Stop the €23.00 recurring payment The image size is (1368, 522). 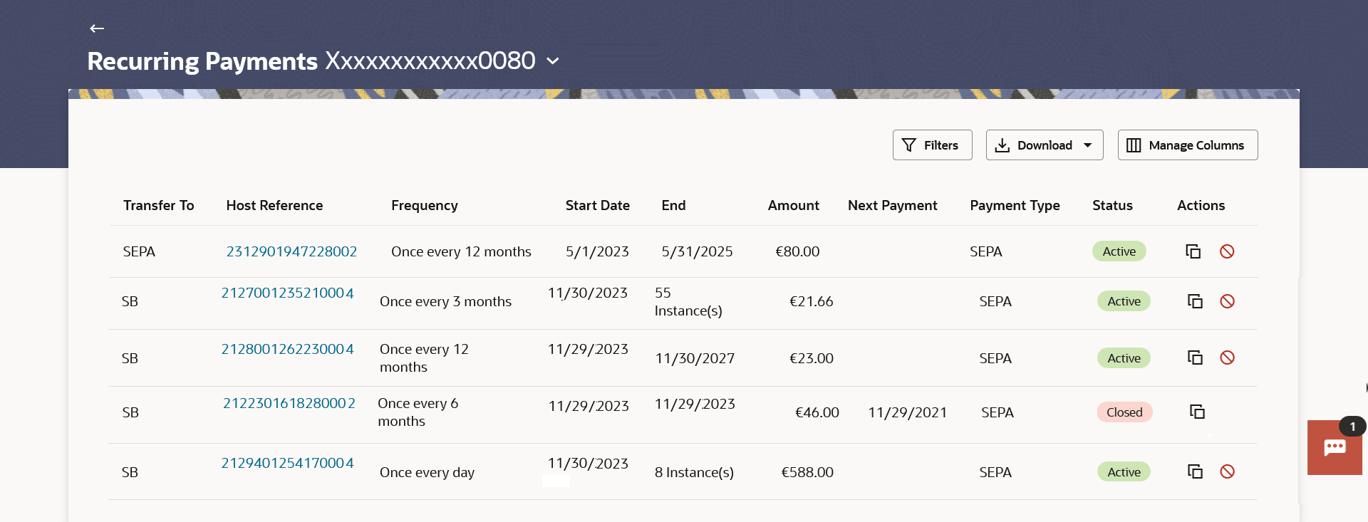click(x=1227, y=357)
